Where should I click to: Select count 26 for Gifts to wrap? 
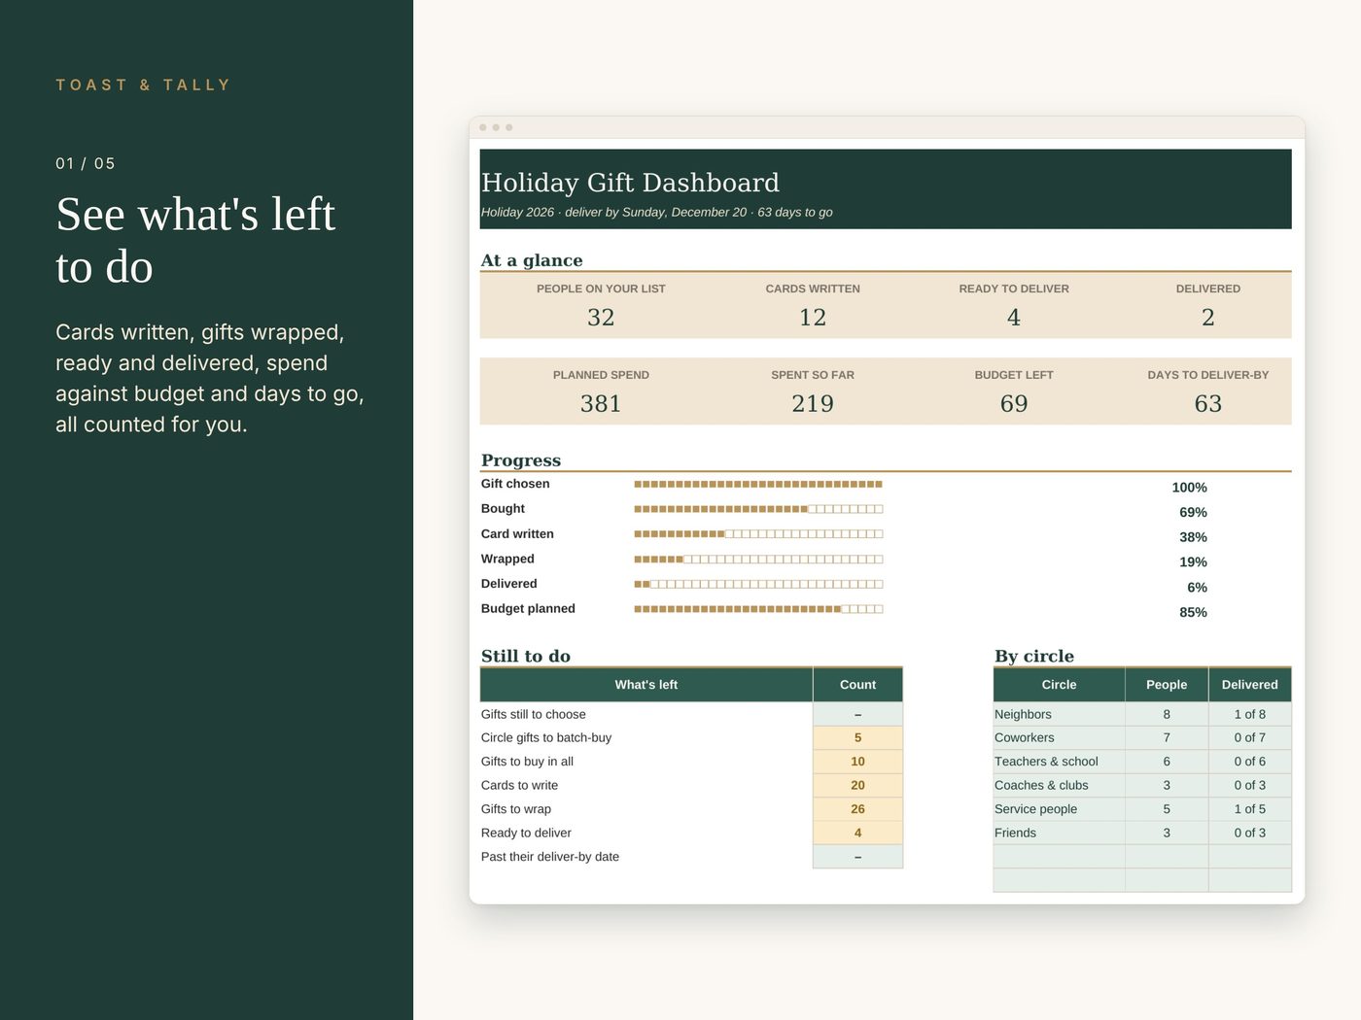click(857, 809)
